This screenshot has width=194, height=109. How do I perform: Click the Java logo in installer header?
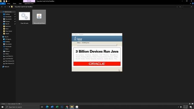[x=78, y=39]
